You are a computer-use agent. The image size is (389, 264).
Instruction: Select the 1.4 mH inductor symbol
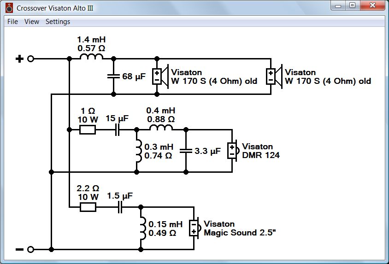point(91,57)
